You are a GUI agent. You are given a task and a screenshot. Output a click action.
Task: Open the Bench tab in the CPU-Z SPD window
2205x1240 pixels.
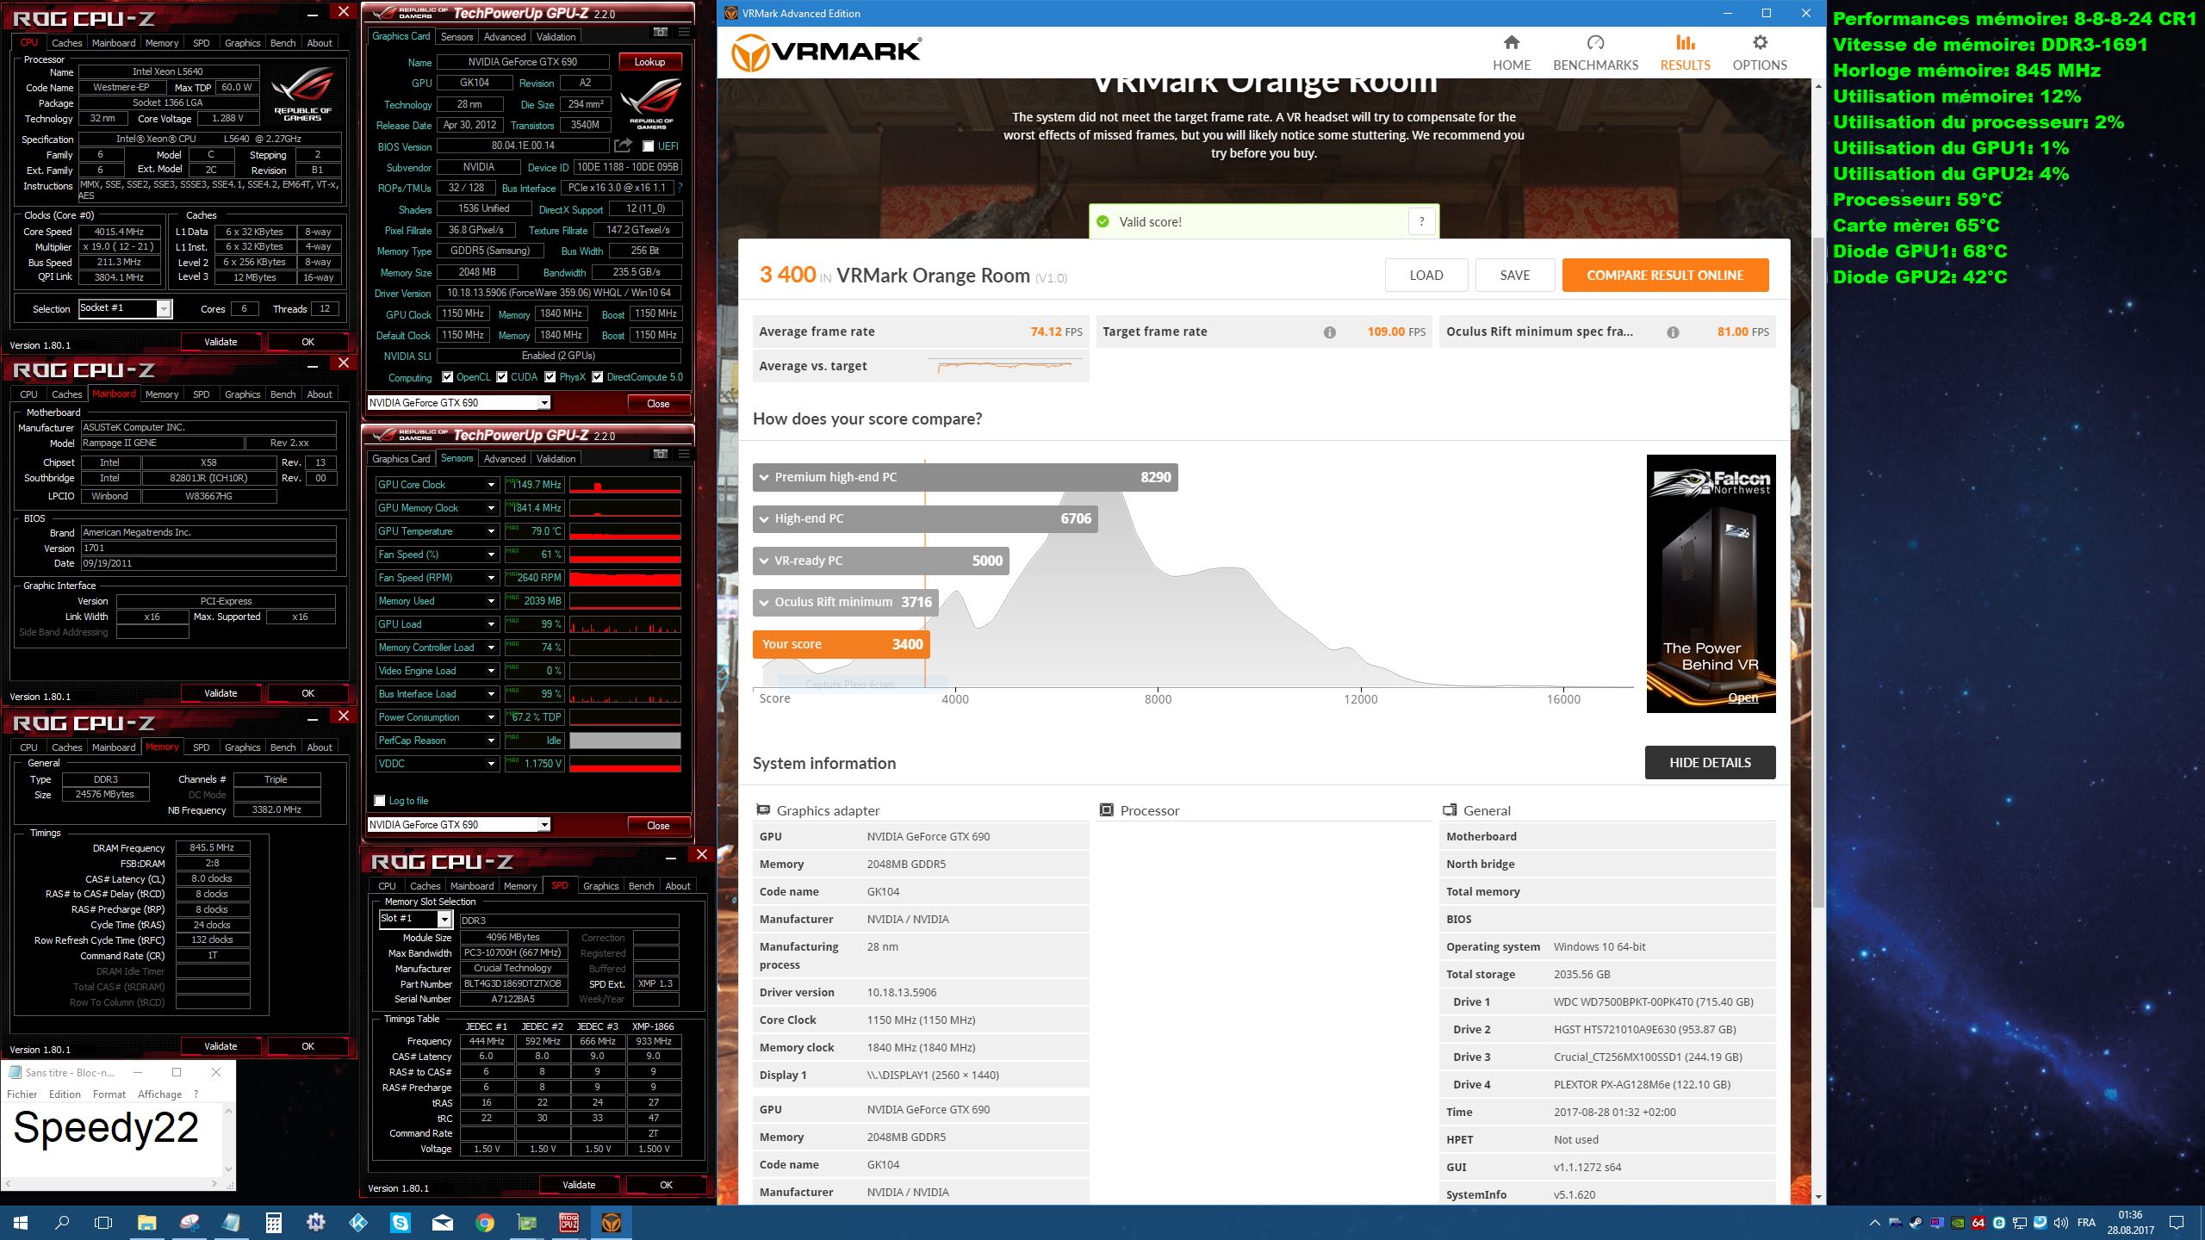(641, 886)
